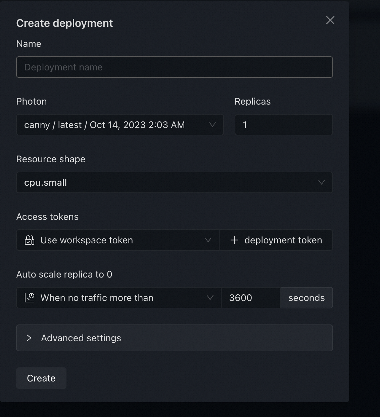The height and width of the screenshot is (417, 380).
Task: Close the Create deployment dialog
Action: click(x=330, y=20)
